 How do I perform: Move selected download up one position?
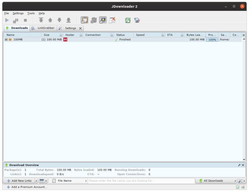point(50,20)
